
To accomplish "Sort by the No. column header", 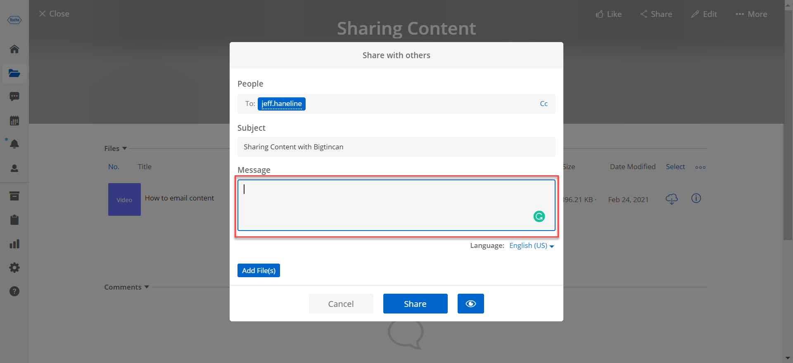I will pyautogui.click(x=114, y=167).
